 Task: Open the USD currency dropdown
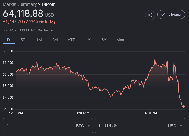(x=175, y=126)
